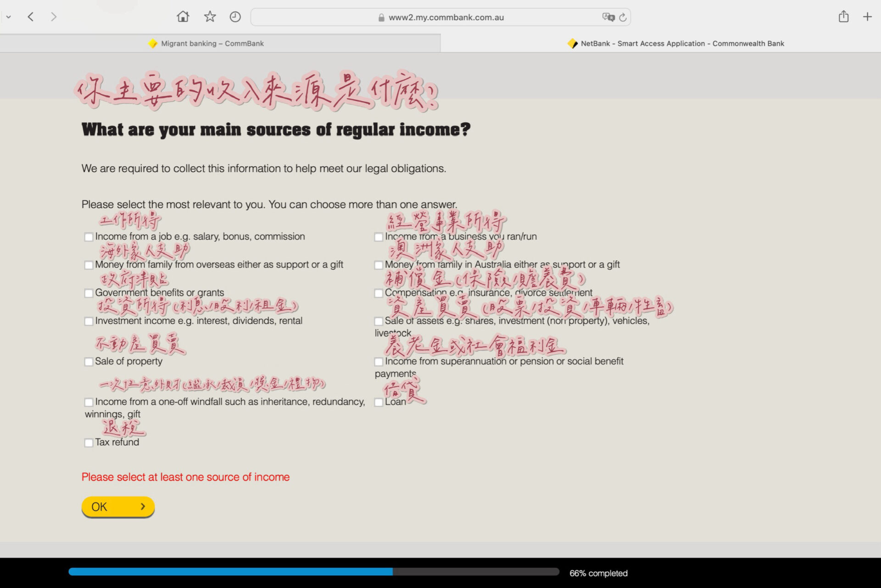Tick the Government benefits or grants box
881x588 pixels.
pyautogui.click(x=89, y=293)
